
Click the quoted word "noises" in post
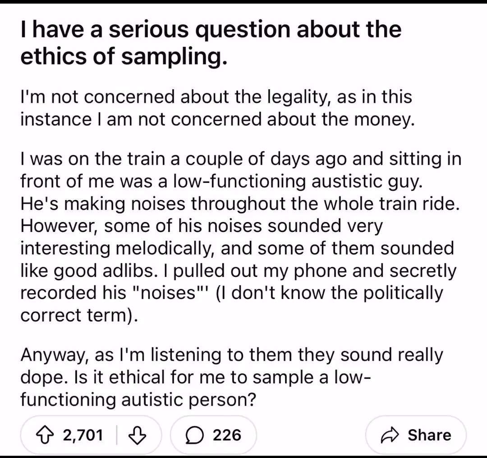click(x=167, y=293)
